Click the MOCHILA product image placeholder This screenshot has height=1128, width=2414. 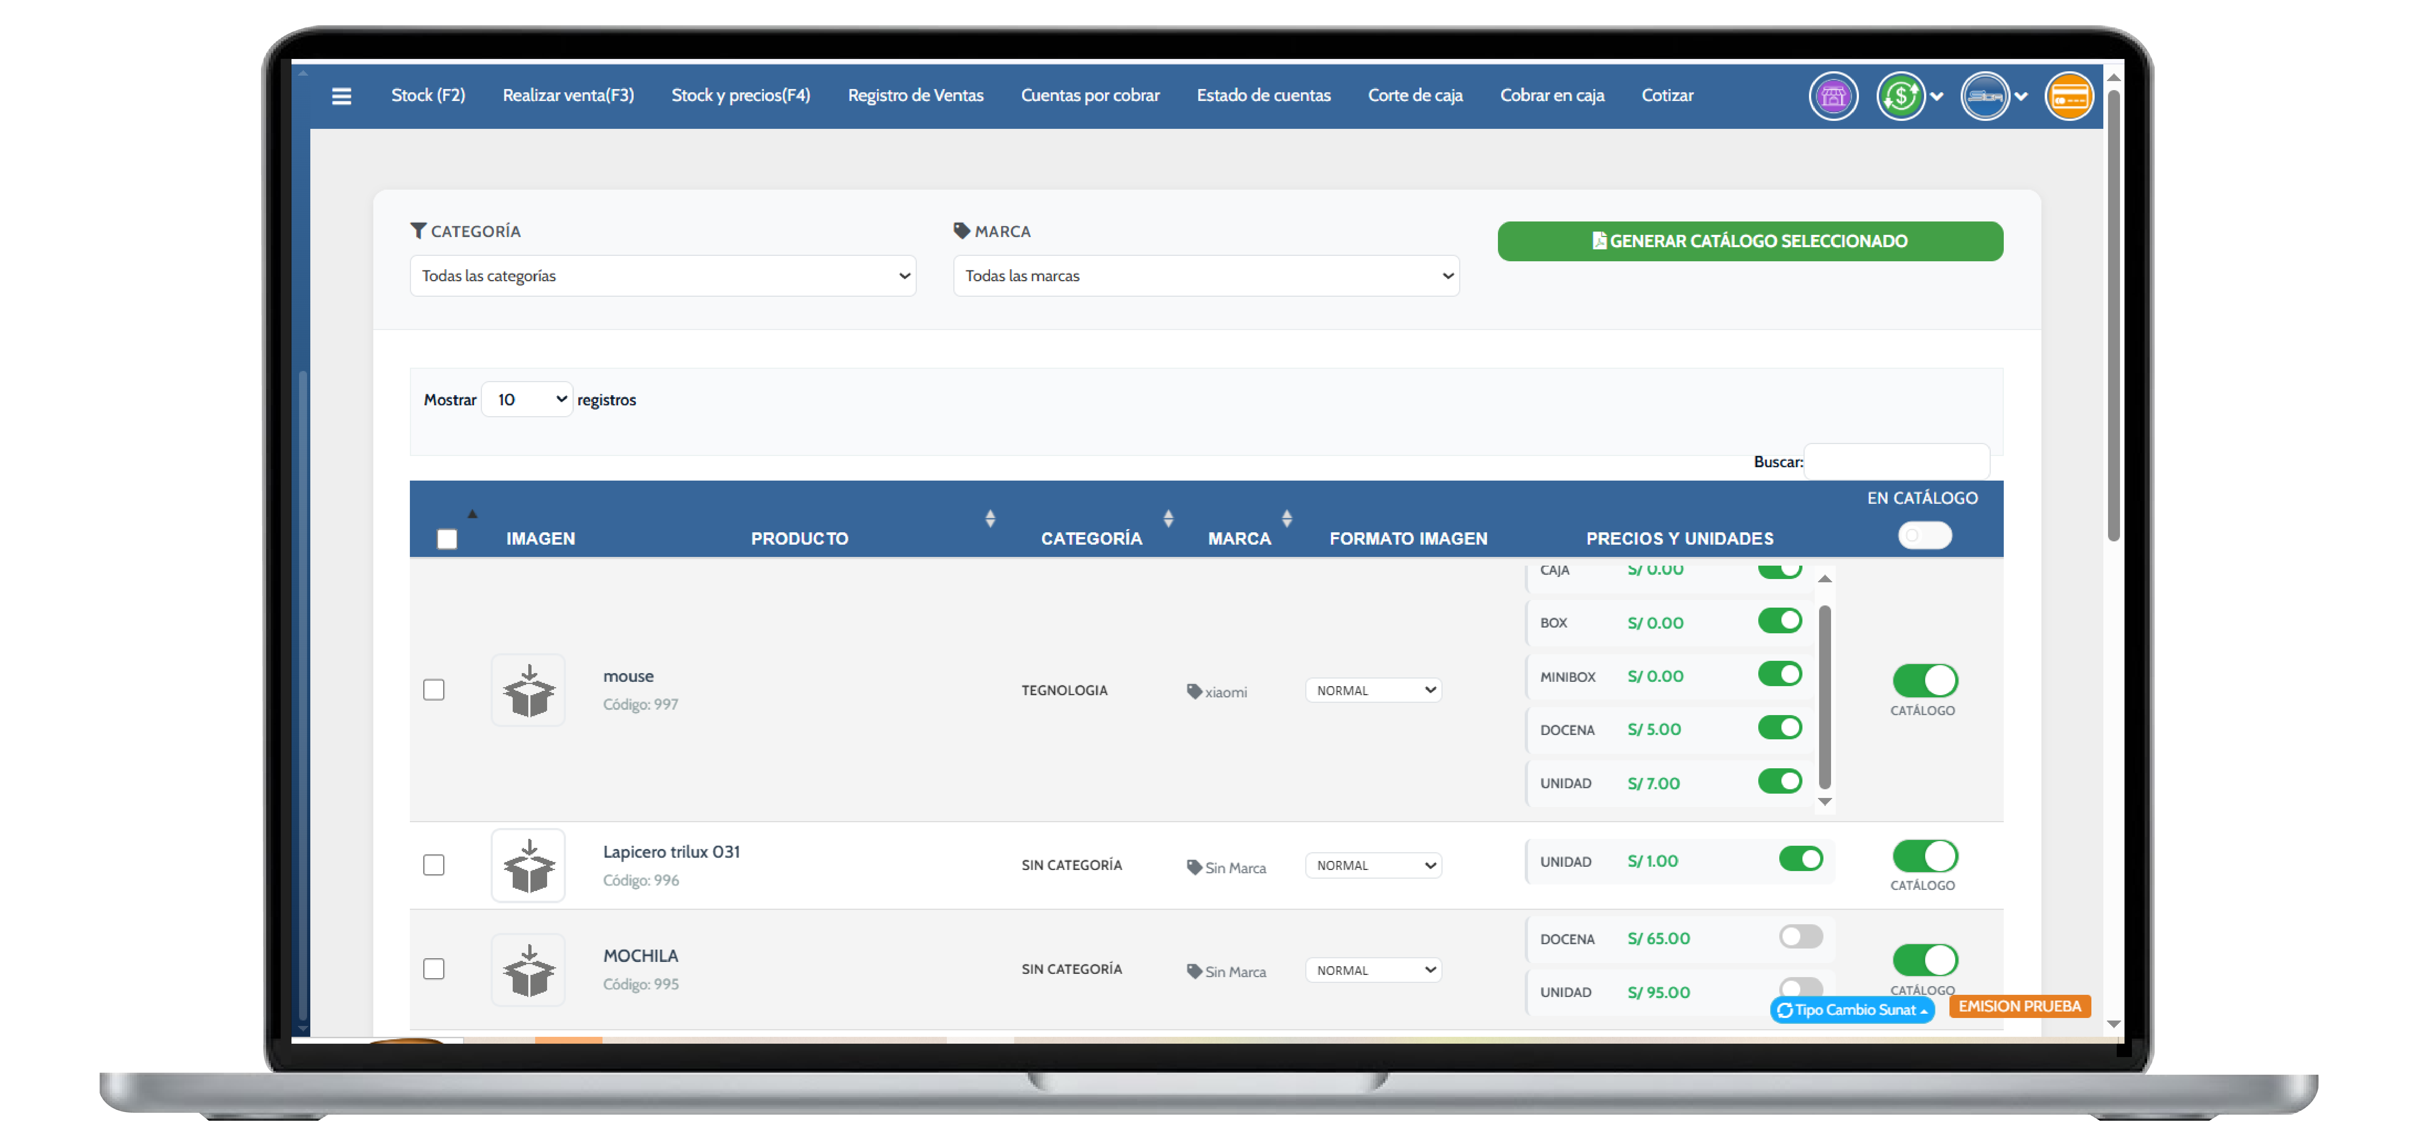[x=529, y=969]
